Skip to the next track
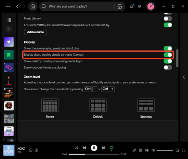The height and width of the screenshot is (159, 188). tap(104, 148)
